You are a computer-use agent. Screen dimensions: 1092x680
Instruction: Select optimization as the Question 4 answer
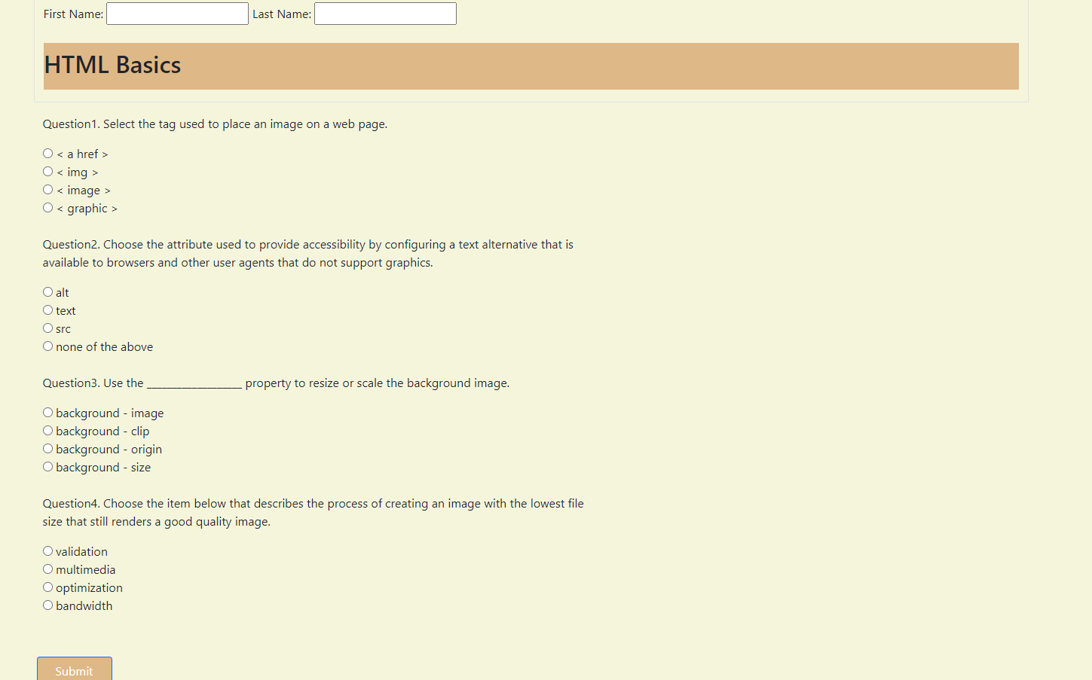coord(47,587)
